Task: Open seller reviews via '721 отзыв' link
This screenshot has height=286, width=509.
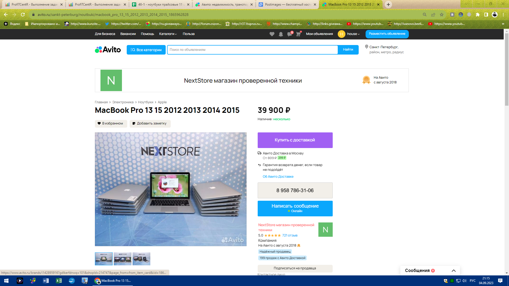Action: [289, 235]
